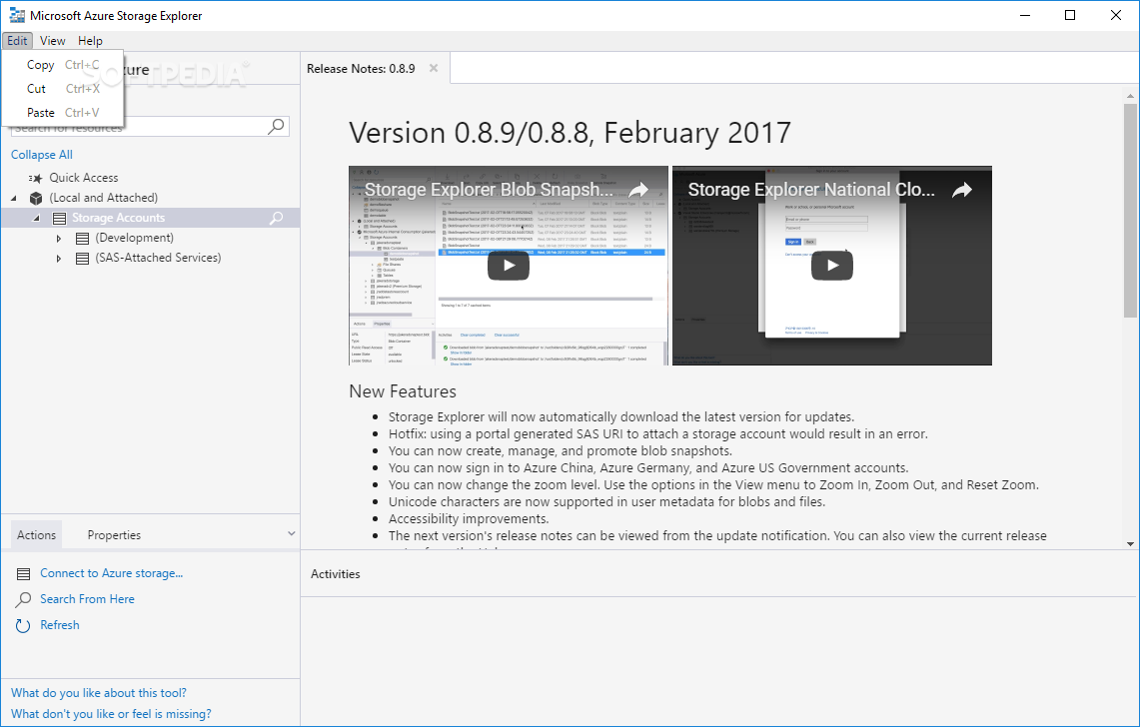Click Connect to Azure storage link
This screenshot has width=1140, height=727.
[x=111, y=573]
